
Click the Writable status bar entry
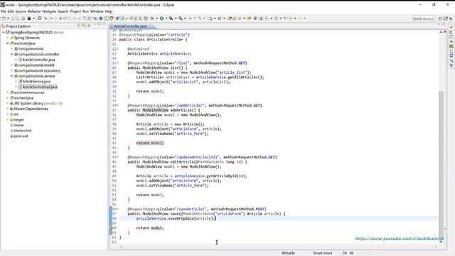288,253
